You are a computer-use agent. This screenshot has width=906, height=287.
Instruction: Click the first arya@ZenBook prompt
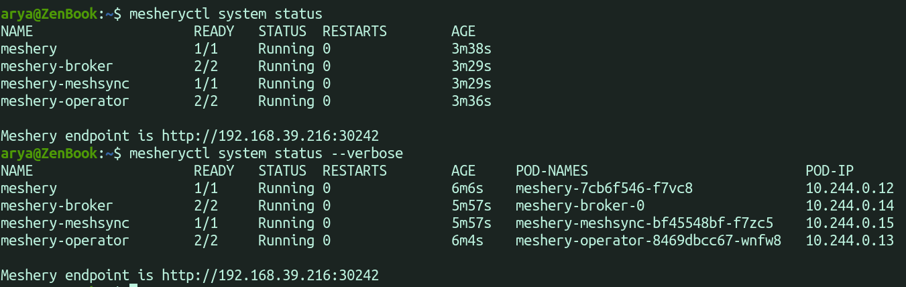click(x=49, y=14)
